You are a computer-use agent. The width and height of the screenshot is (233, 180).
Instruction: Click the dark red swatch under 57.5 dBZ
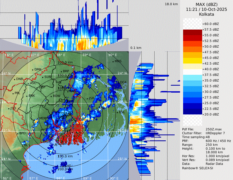[x=193, y=32]
